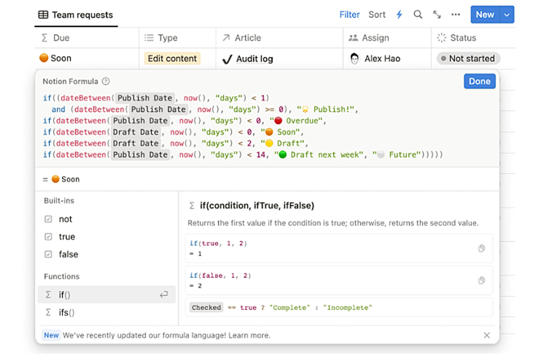This screenshot has width=551, height=360.
Task: Select the not built-in
Action: pos(106,219)
